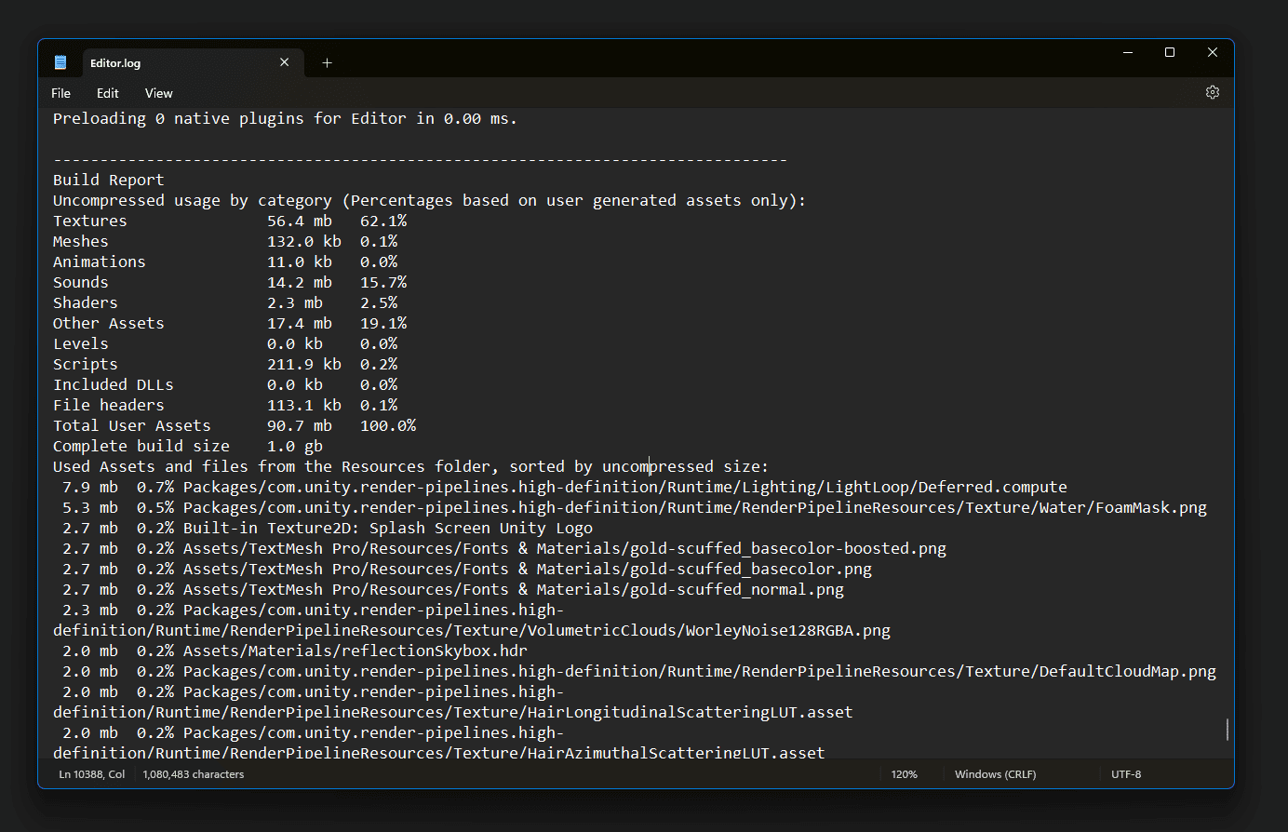Click the 'Uncompressed usage by category' line
Image resolution: width=1288 pixels, height=832 pixels.
coord(429,200)
